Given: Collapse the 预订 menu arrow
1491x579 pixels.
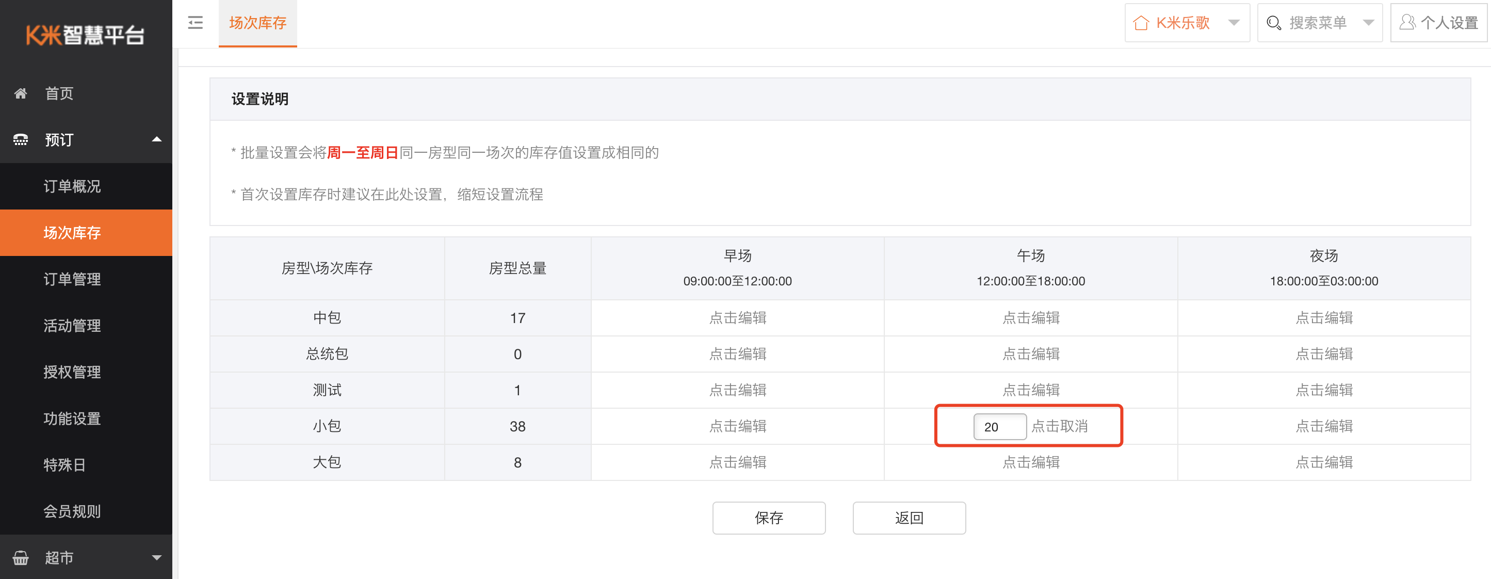Looking at the screenshot, I should click(156, 139).
